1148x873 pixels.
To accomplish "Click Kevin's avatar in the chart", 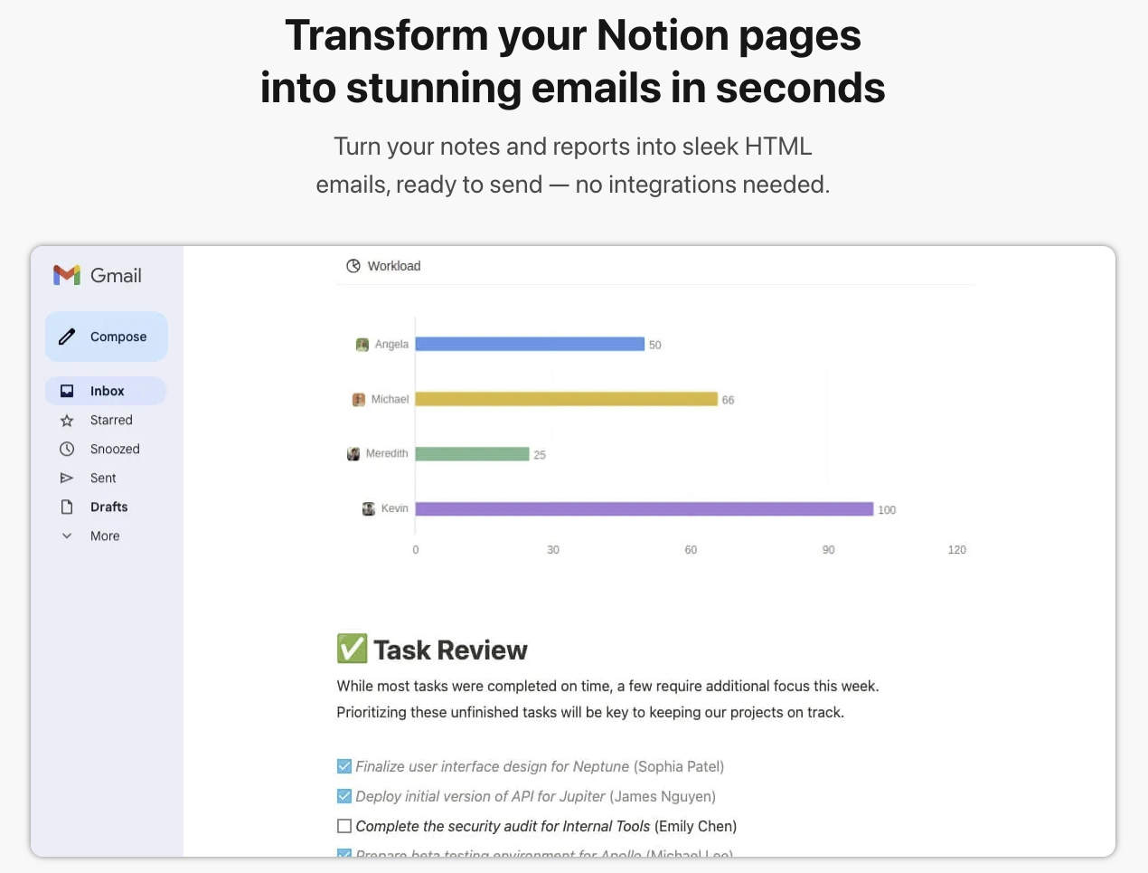I will coord(369,508).
